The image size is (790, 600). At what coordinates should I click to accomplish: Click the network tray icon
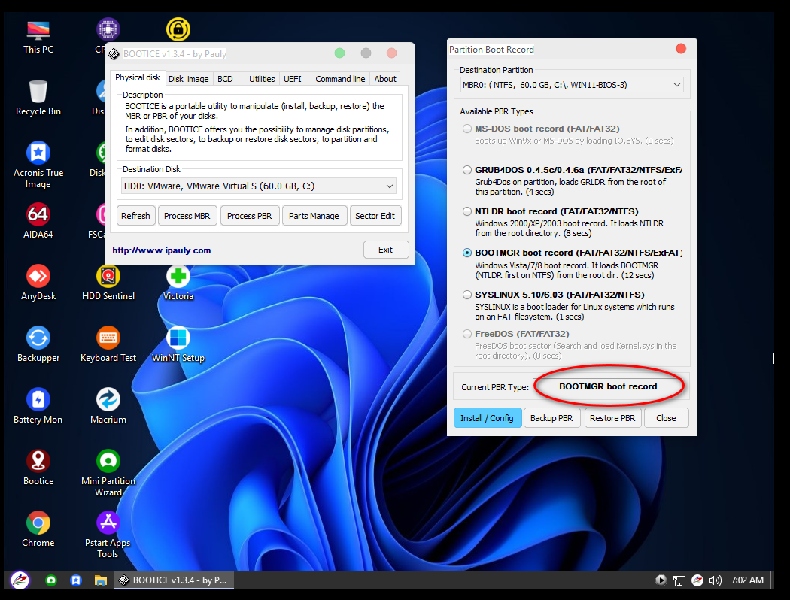coord(679,580)
